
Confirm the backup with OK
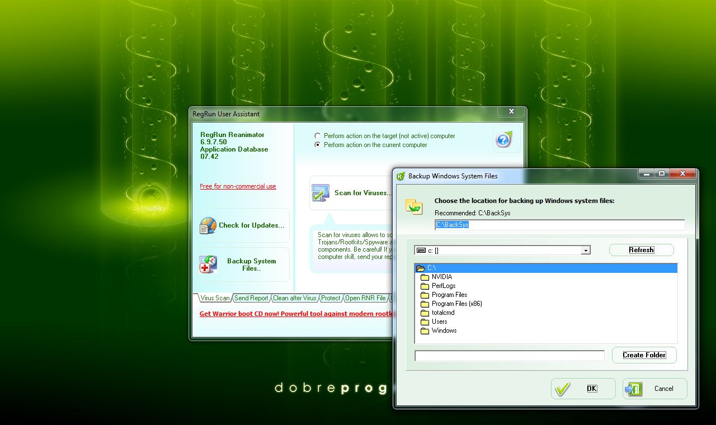tap(583, 389)
